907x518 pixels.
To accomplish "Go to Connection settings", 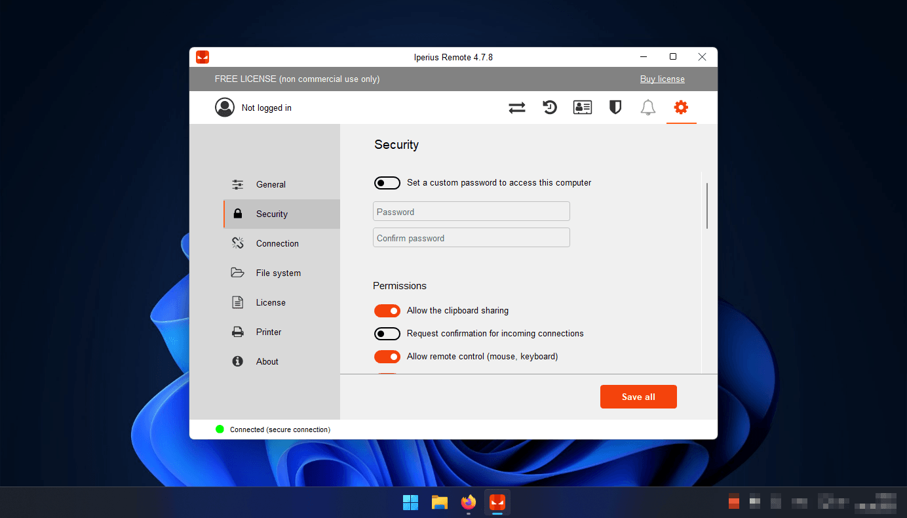I will [282, 243].
